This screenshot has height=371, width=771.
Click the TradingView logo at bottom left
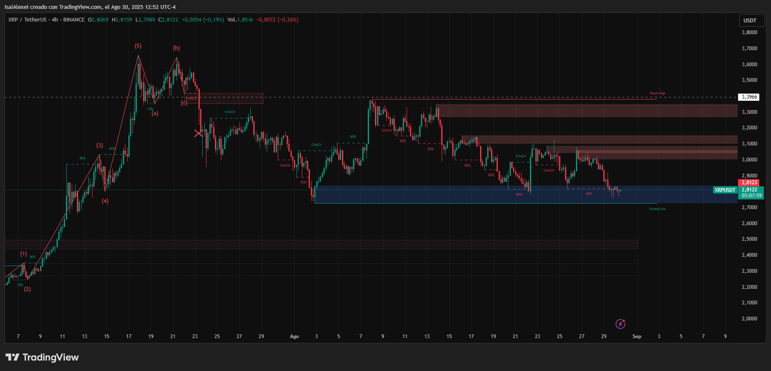click(42, 358)
